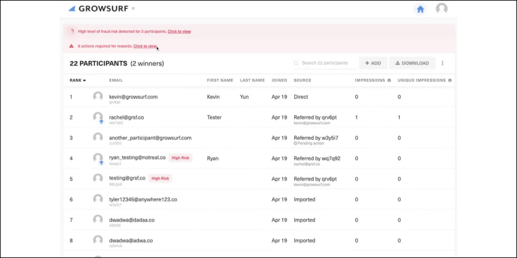Click 'Referred by w3y5i7' source text
This screenshot has height=258, width=517.
(x=316, y=138)
